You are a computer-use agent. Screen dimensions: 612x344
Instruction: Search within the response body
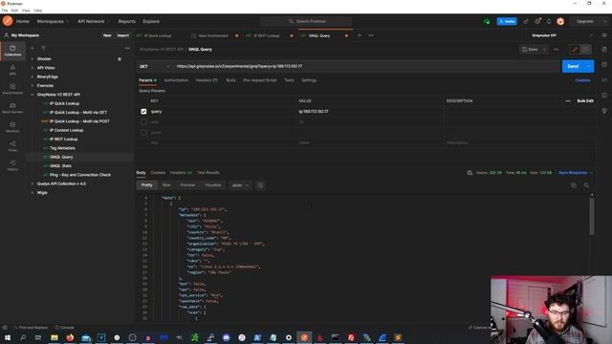(586, 185)
